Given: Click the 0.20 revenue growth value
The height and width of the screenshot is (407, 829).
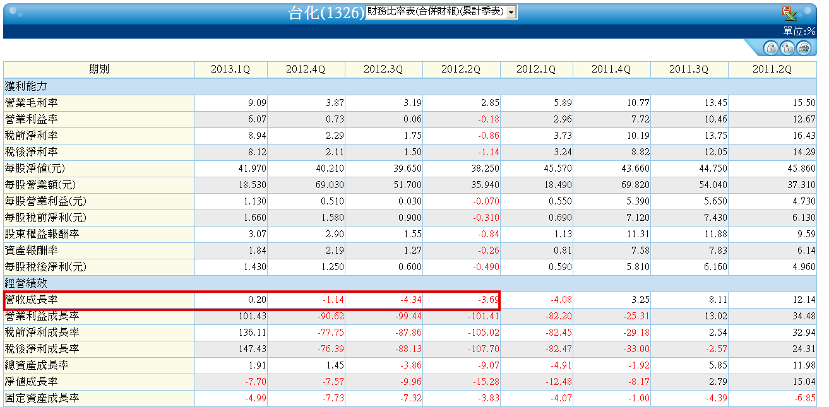Looking at the screenshot, I should [x=257, y=300].
